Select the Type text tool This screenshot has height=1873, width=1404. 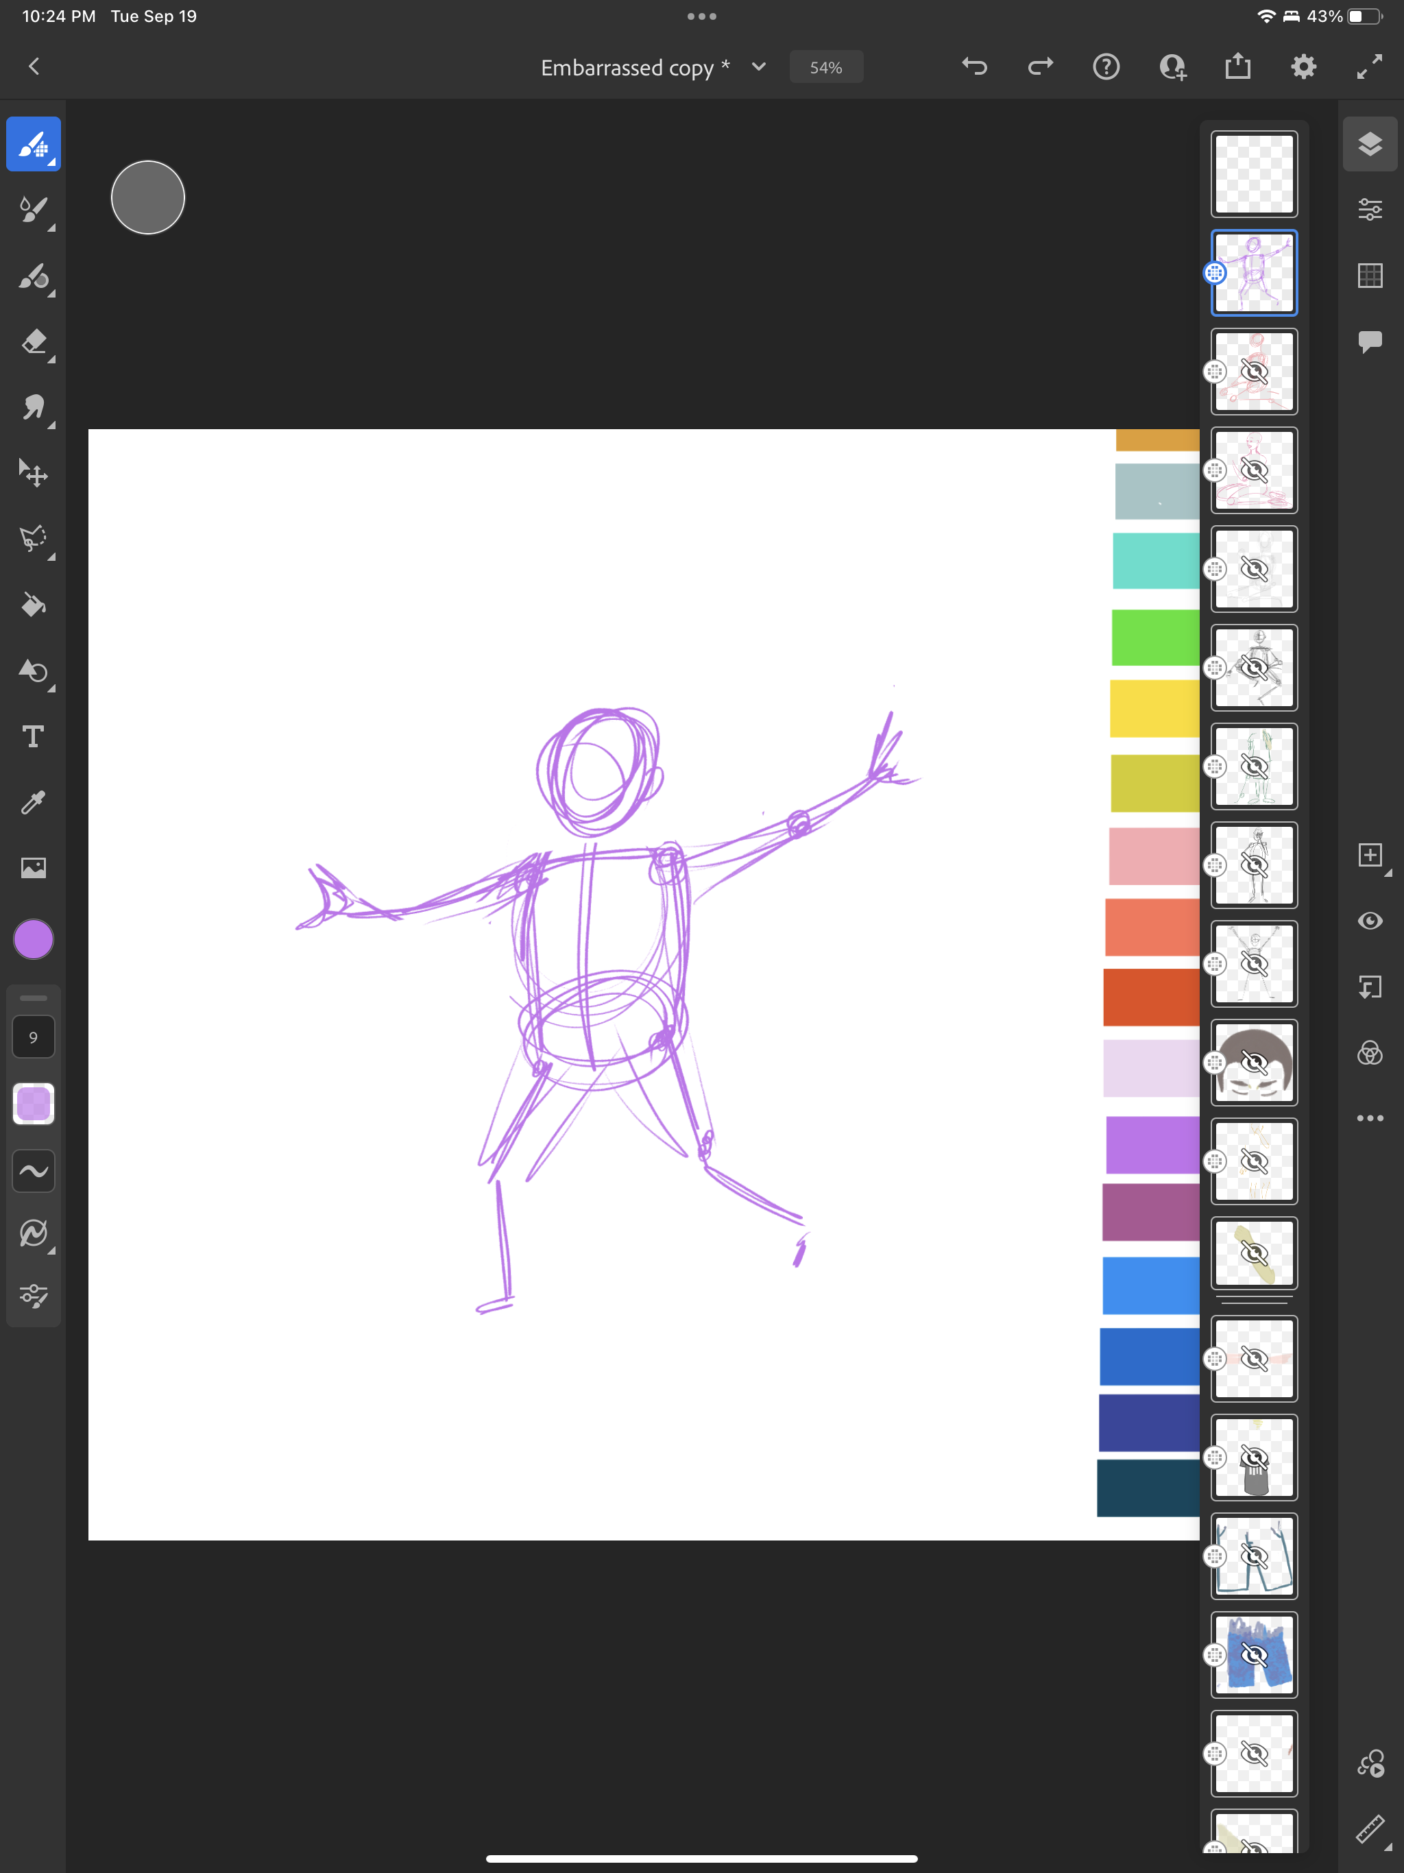33,737
